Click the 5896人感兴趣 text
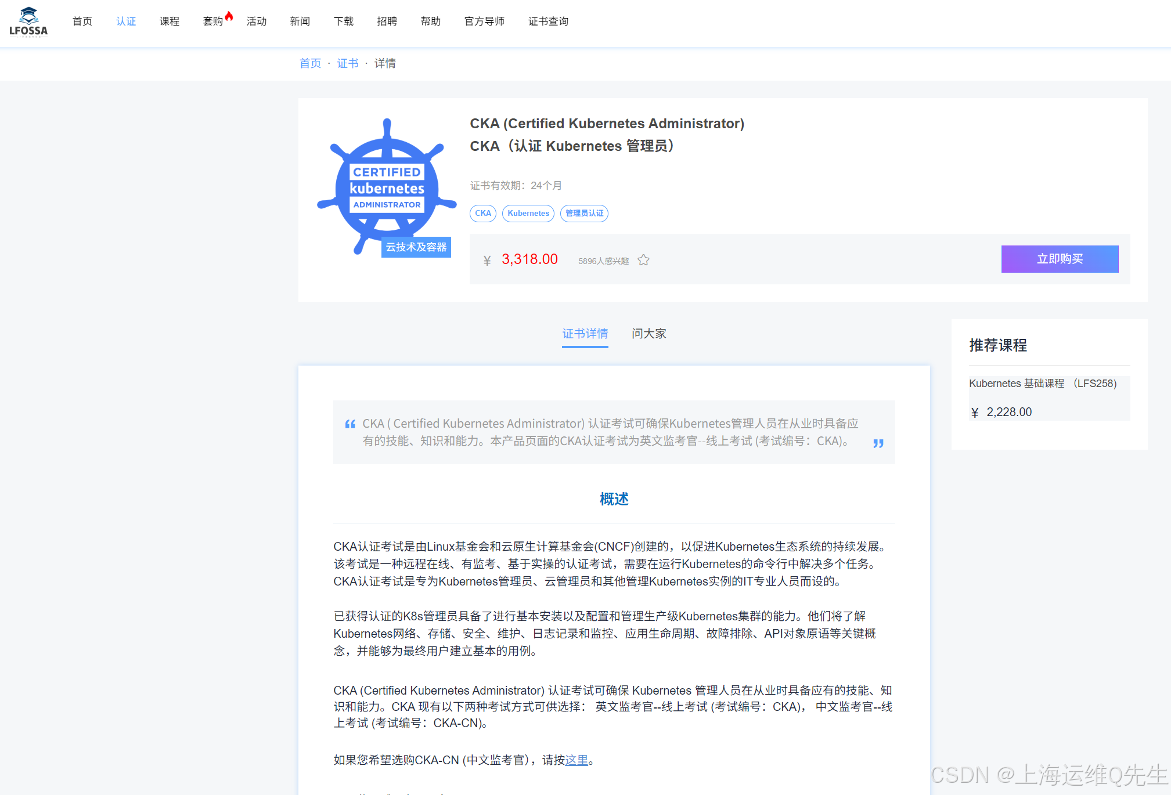This screenshot has width=1171, height=795. (603, 261)
